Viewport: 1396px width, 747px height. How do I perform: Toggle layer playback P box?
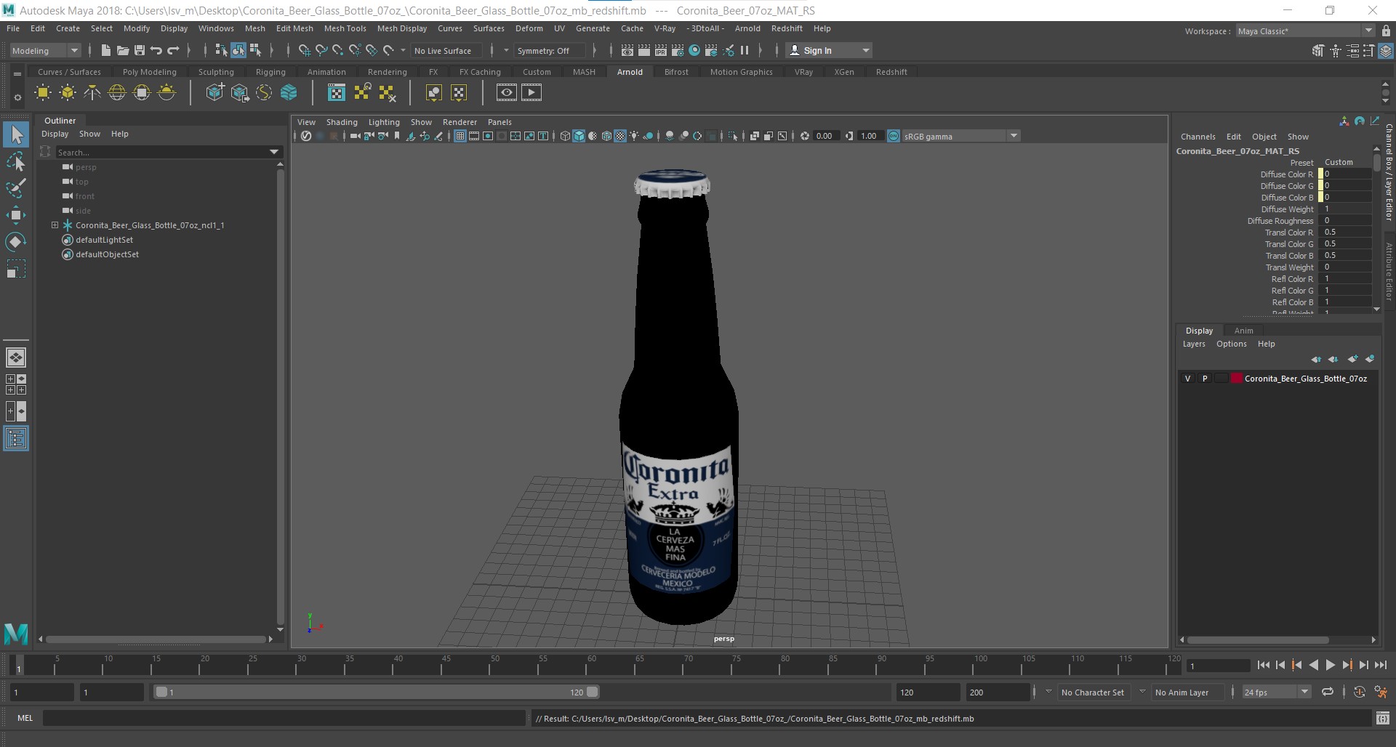click(1205, 379)
